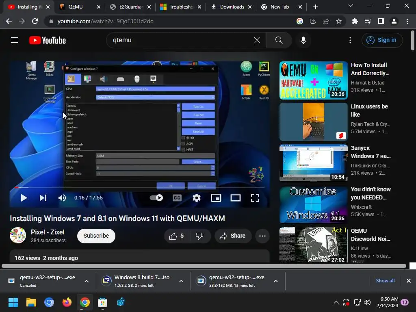
Task: Go back to previous page
Action: pos(9,21)
